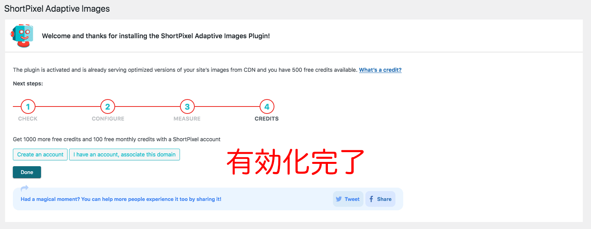Image resolution: width=591 pixels, height=229 pixels.
Task: Click the "Next steps:" text
Action: (x=28, y=83)
